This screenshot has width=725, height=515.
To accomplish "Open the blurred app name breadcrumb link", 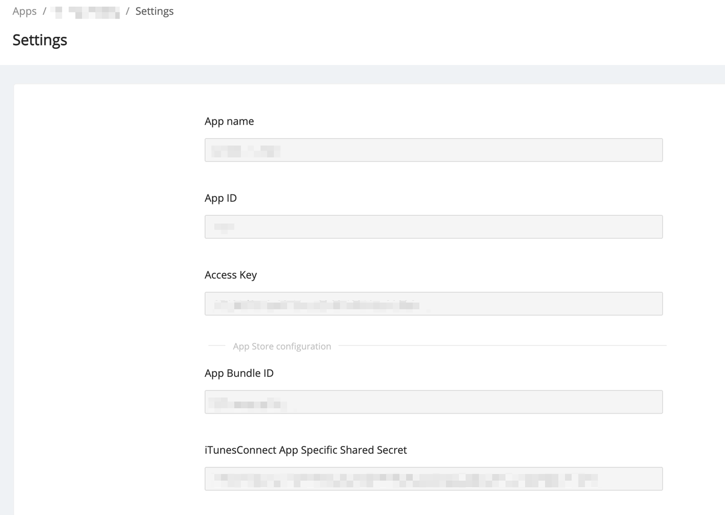I will pos(86,12).
